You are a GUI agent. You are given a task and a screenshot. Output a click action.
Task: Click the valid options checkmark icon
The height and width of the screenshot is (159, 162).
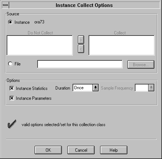[12, 124]
